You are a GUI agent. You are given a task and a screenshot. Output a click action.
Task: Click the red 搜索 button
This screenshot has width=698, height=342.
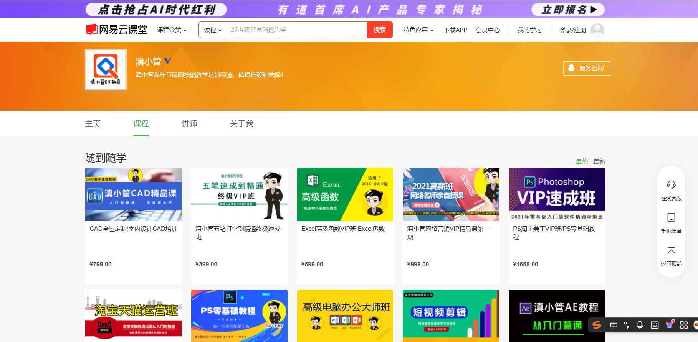tap(380, 30)
